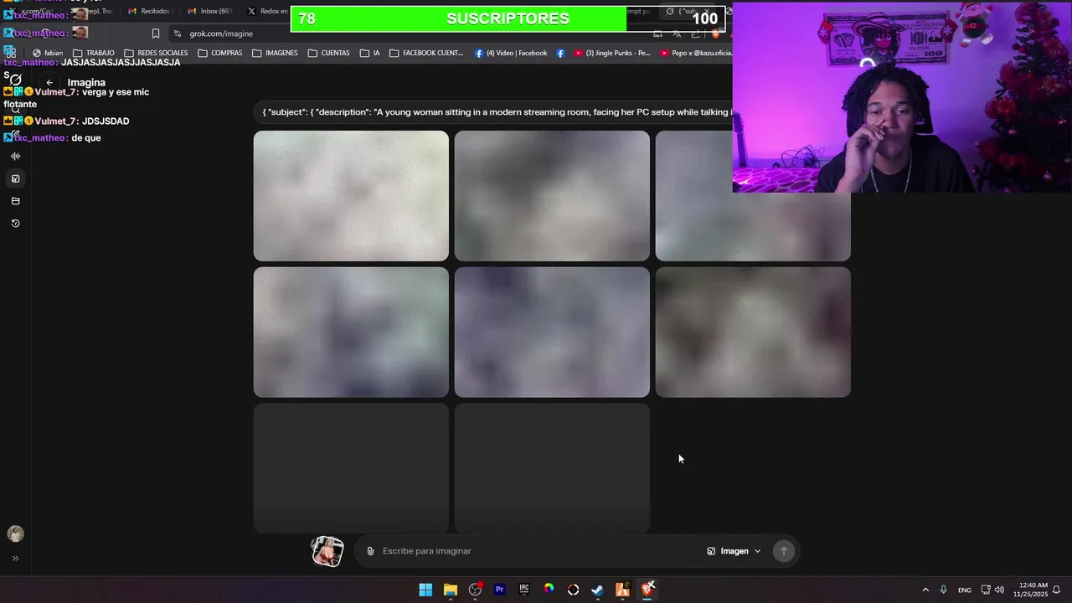The width and height of the screenshot is (1072, 603).
Task: Open the notifications bell in the tray
Action: pyautogui.click(x=1057, y=590)
